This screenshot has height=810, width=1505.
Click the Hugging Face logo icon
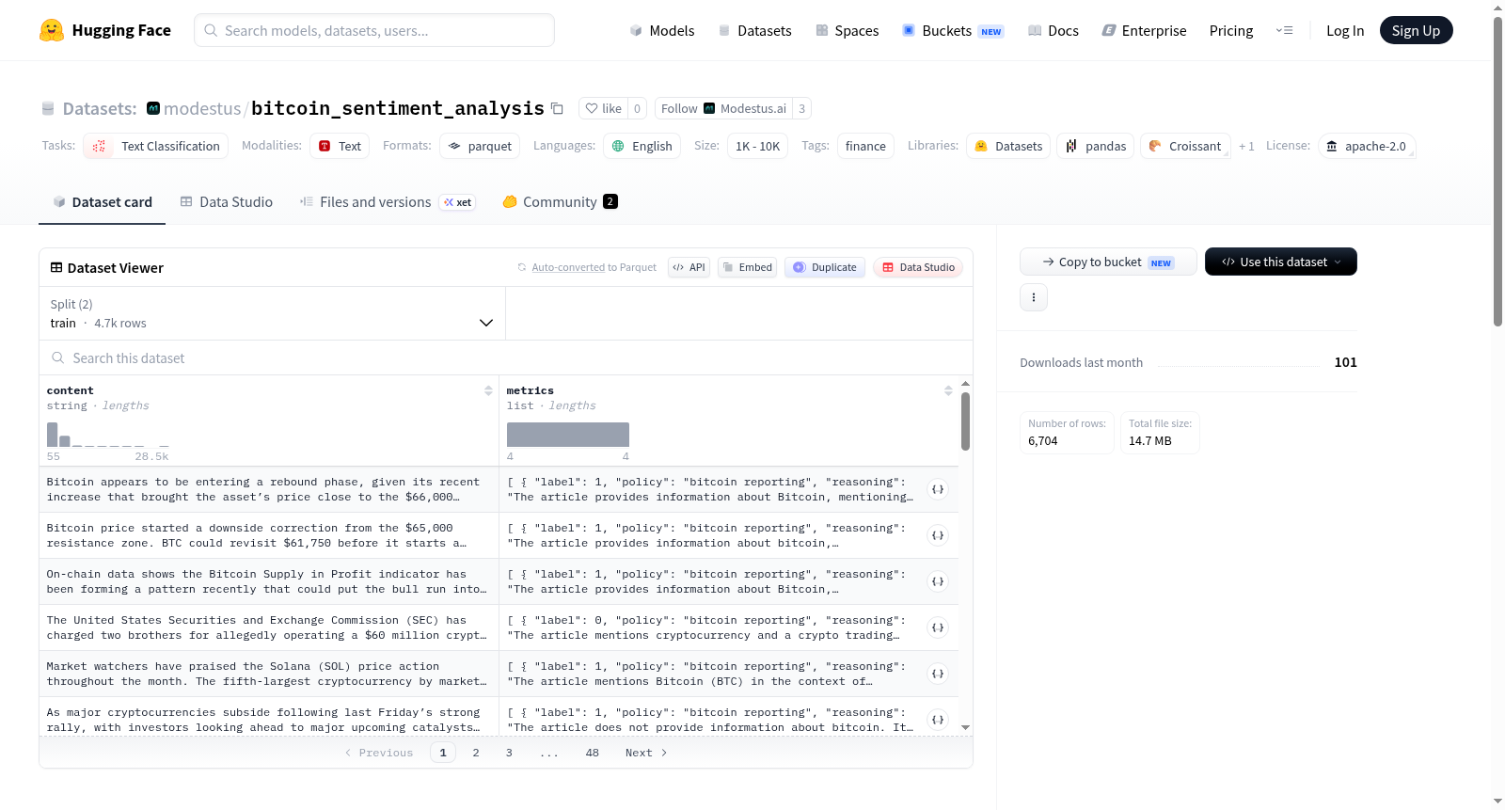click(52, 30)
